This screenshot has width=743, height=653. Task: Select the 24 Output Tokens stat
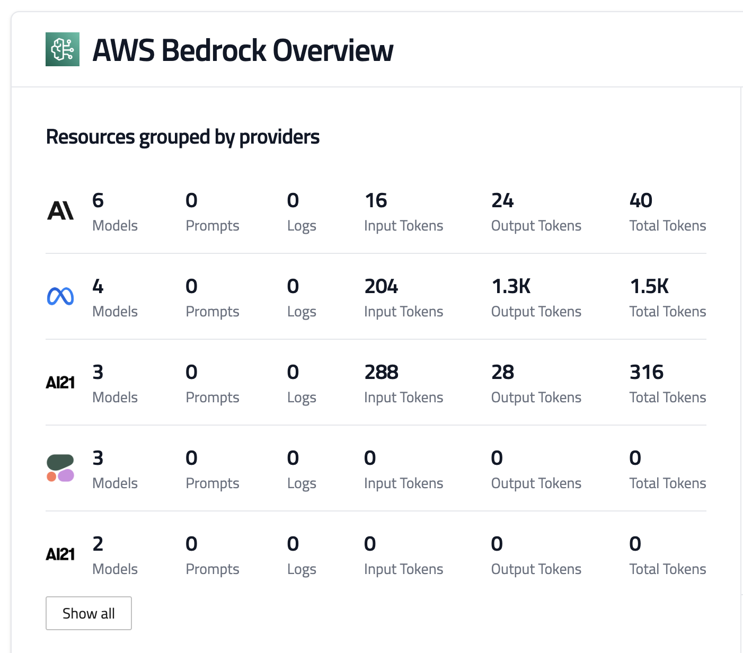point(536,212)
